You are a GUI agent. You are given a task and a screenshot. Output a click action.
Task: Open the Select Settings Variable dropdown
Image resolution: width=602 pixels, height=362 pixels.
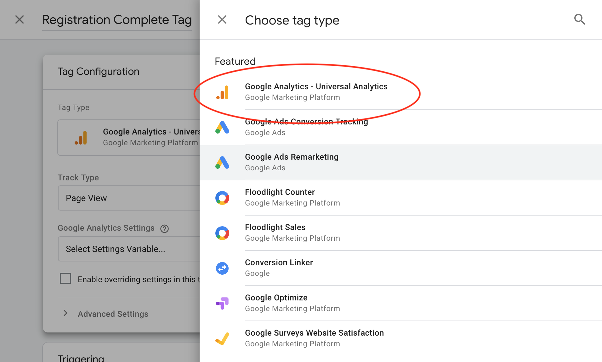[x=129, y=249]
